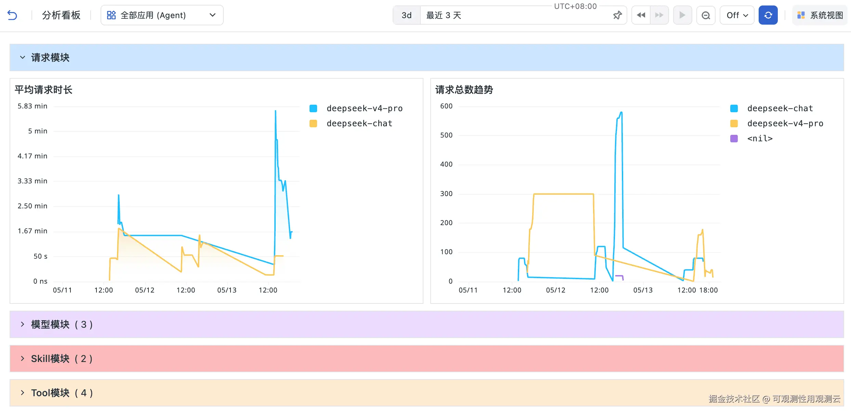Viewport: 851px width, 414px height.
Task: Click the blue deepseek-v4-pro swatch in 平均请求时长
Action: [313, 108]
